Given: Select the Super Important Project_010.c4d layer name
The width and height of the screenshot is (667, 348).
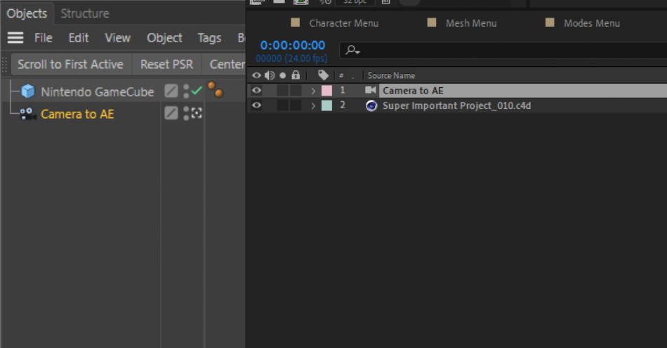Looking at the screenshot, I should (x=456, y=105).
